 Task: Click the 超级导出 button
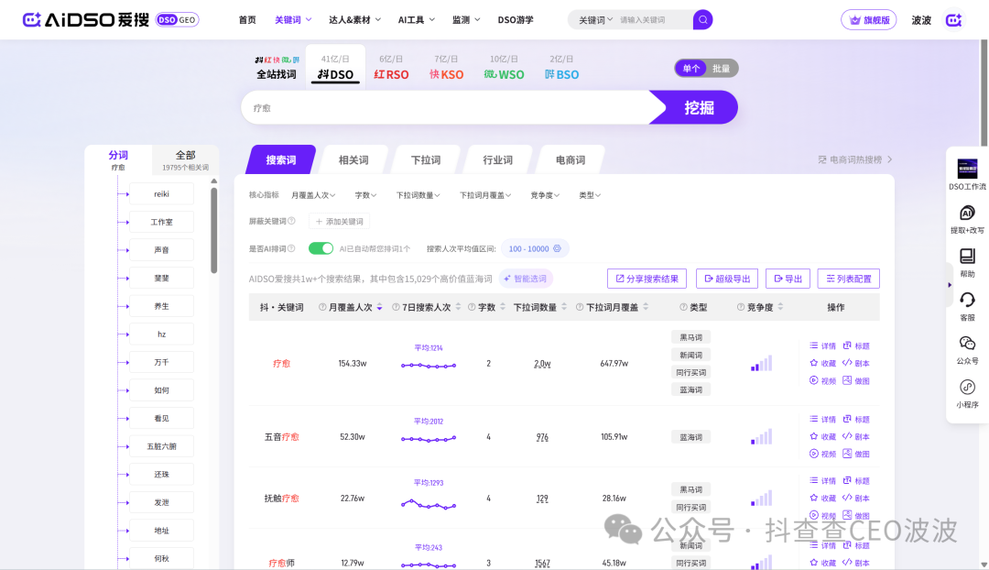point(727,279)
